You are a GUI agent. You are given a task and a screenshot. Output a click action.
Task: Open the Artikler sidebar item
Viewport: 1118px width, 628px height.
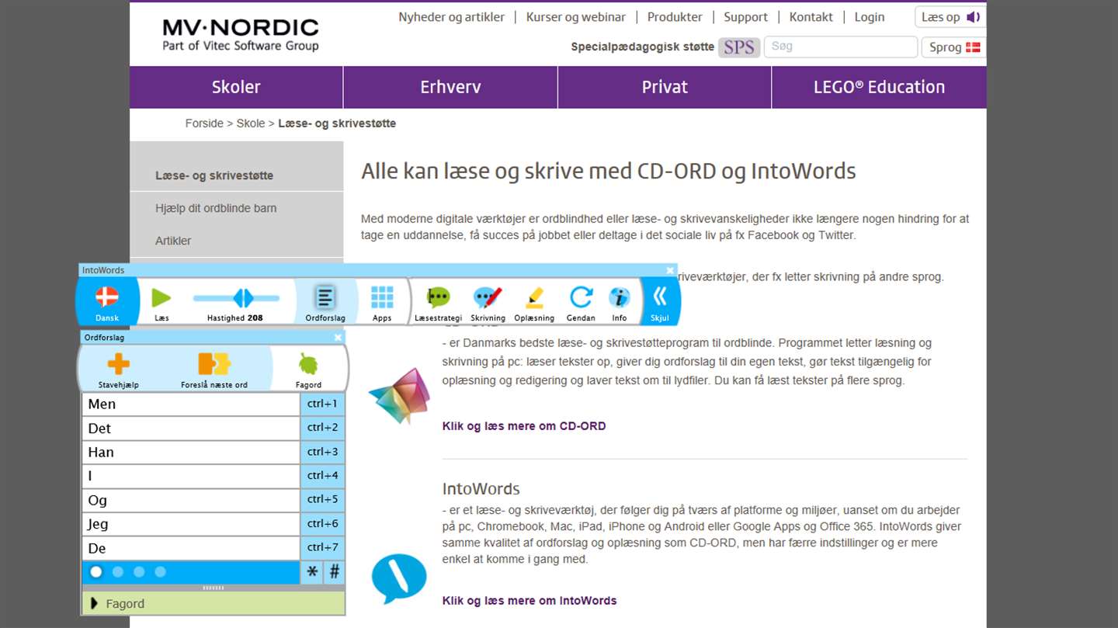(x=173, y=241)
